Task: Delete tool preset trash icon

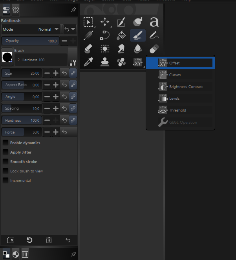Action: pyautogui.click(x=49, y=240)
